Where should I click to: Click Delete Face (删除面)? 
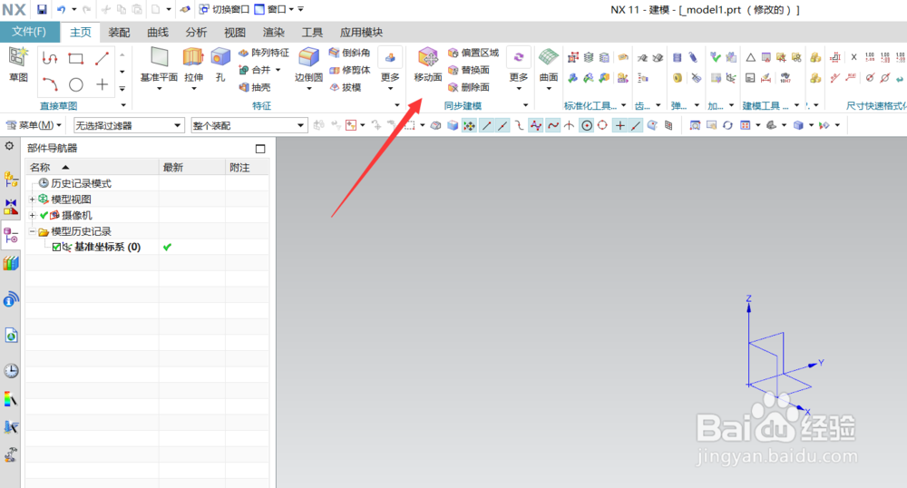pos(469,87)
